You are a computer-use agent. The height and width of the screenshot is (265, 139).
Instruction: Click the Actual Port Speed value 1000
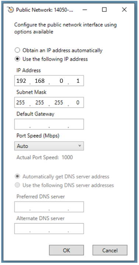67,157
